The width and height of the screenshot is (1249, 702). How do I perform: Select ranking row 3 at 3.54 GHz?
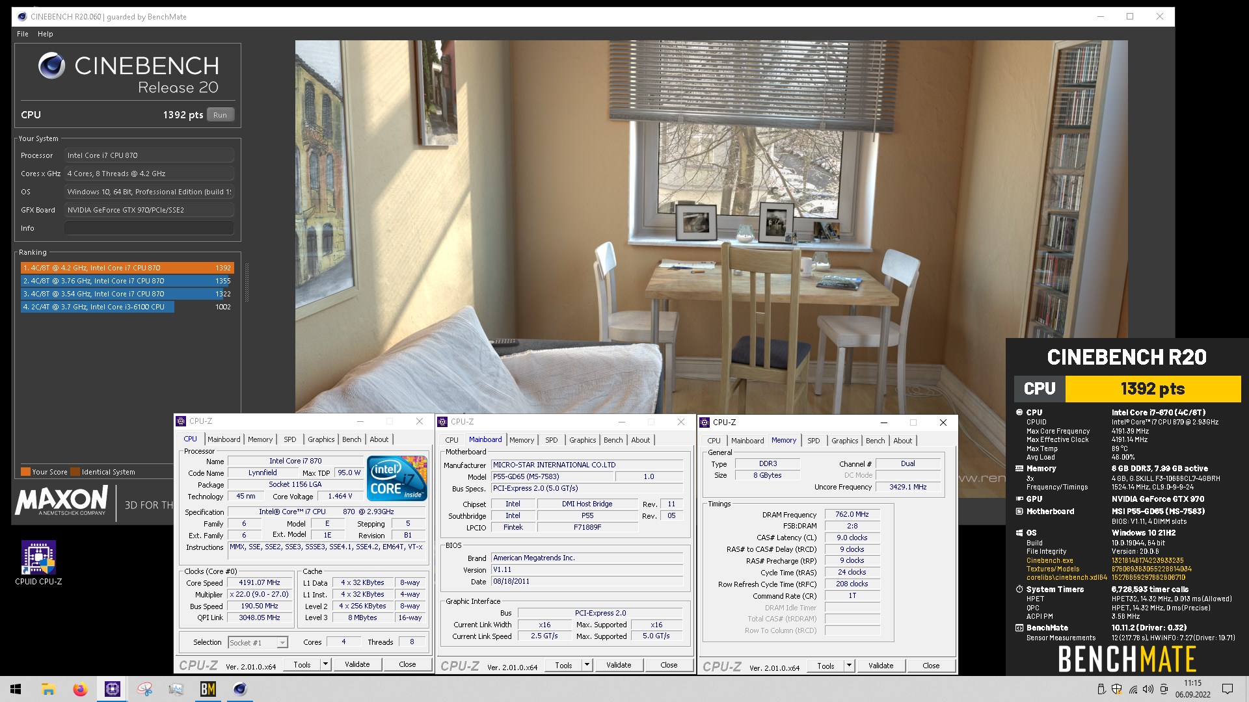pos(127,294)
